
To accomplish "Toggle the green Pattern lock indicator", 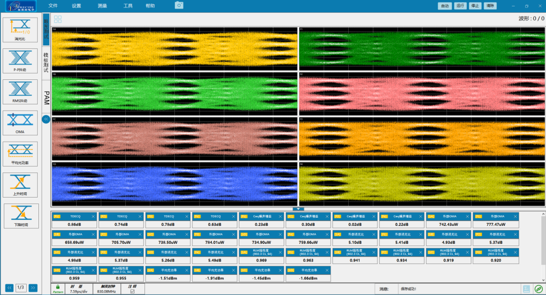I will tap(58, 288).
